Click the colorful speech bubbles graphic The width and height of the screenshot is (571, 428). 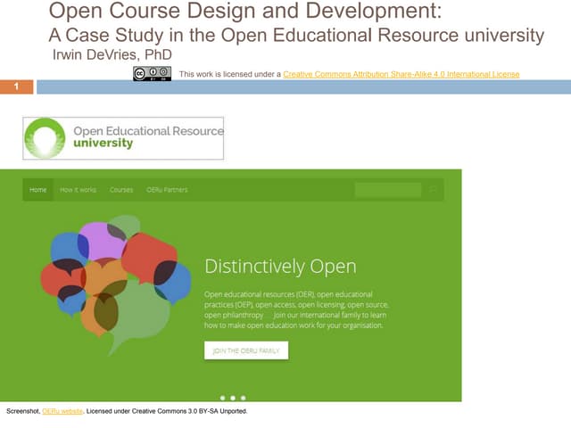coord(115,274)
